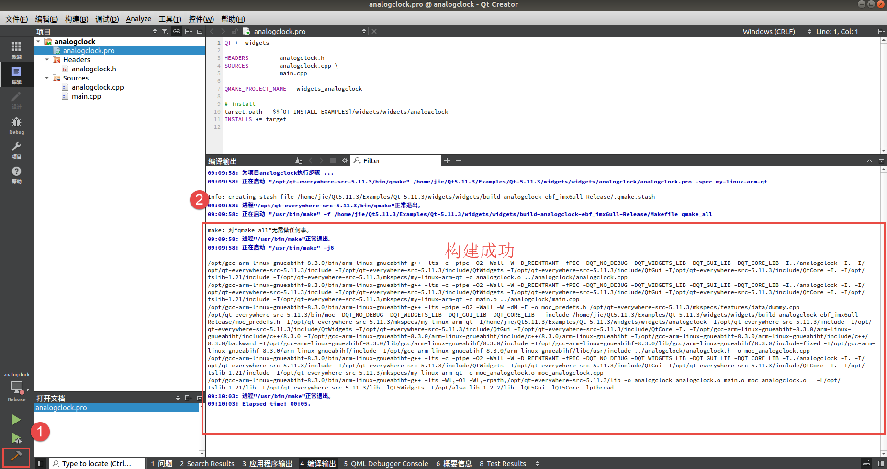Open the analogclock Release kit selector
Screen dimensions: 887x469
pyautogui.click(x=16, y=388)
